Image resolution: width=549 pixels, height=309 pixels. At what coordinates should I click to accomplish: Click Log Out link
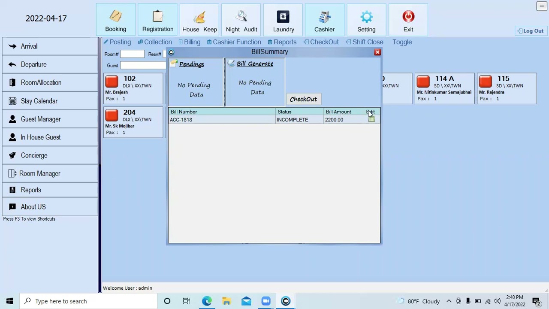pyautogui.click(x=531, y=31)
